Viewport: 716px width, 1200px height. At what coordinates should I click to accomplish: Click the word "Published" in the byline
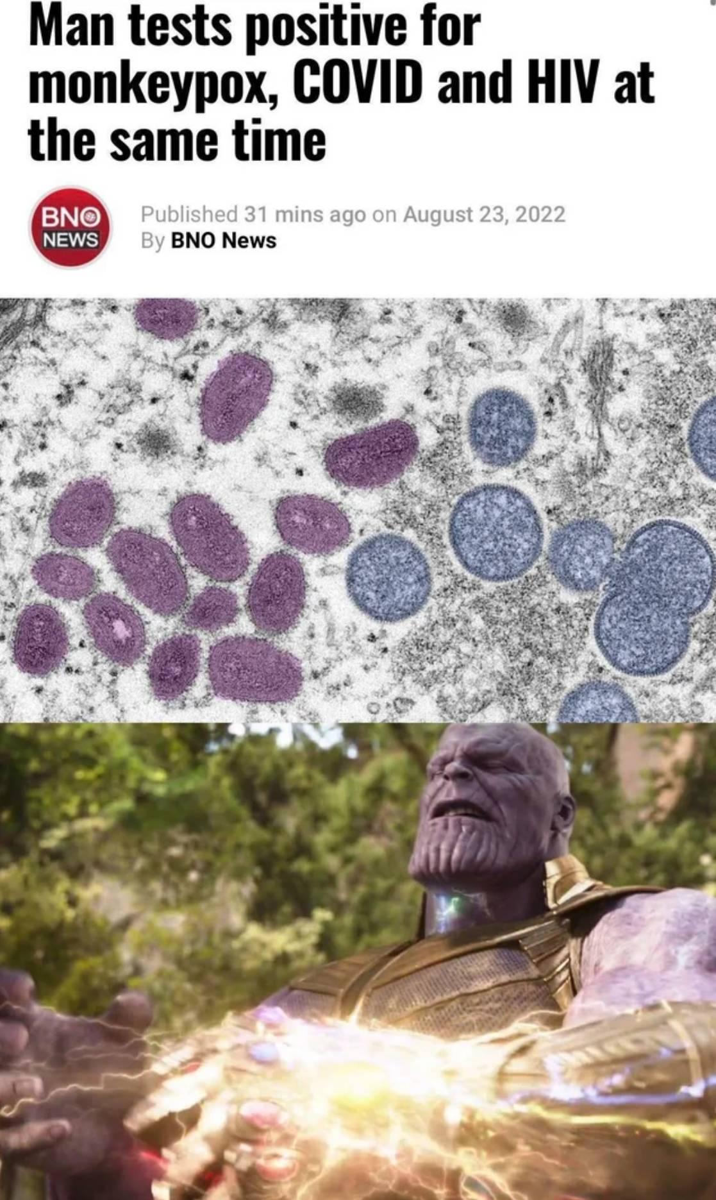coord(190,214)
